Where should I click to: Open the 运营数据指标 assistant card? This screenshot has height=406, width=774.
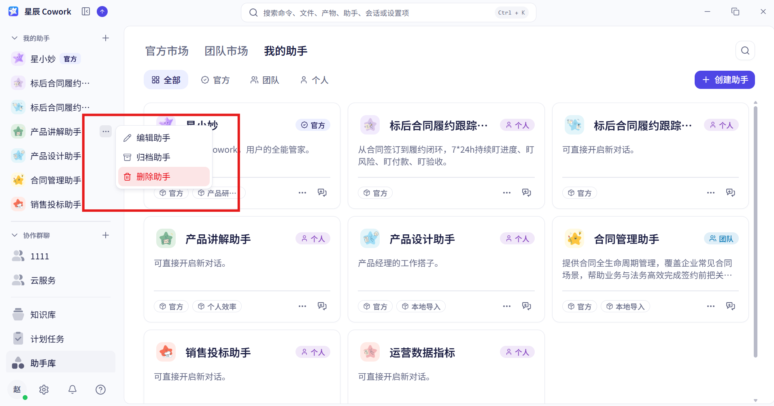pos(446,366)
